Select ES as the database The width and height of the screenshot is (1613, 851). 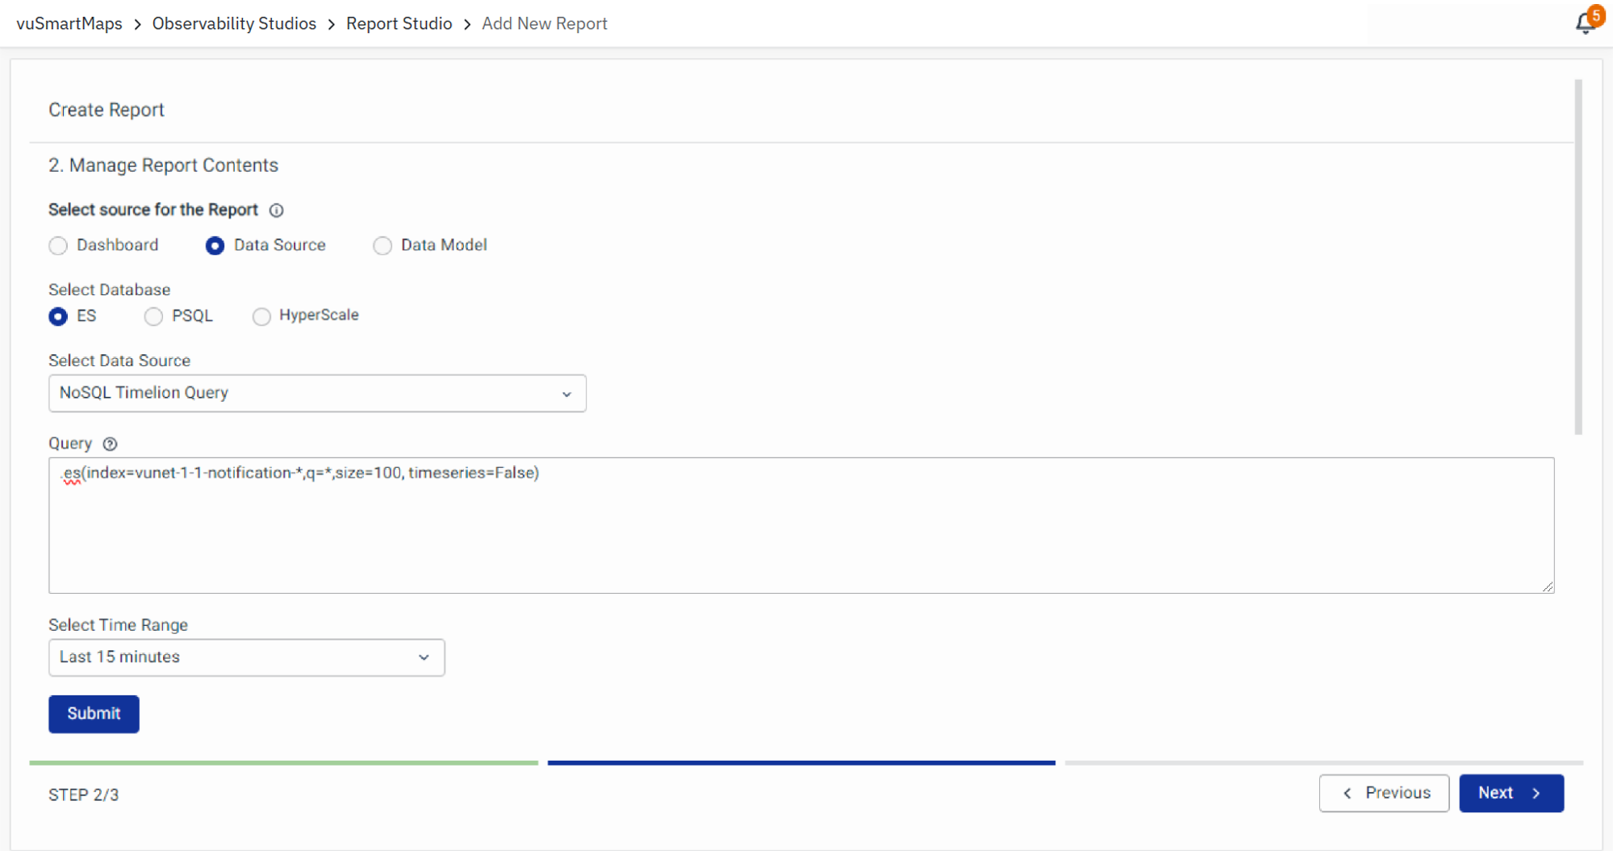click(58, 316)
